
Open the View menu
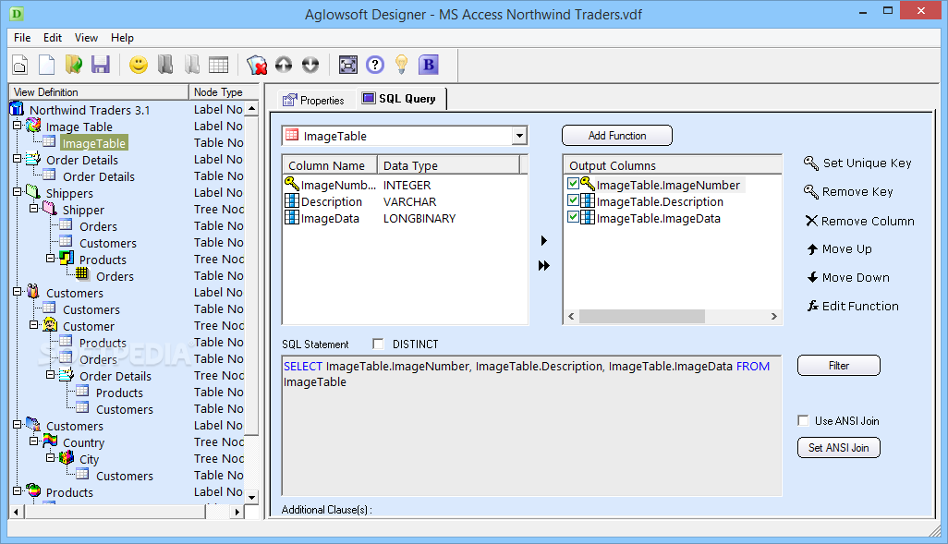pyautogui.click(x=86, y=38)
